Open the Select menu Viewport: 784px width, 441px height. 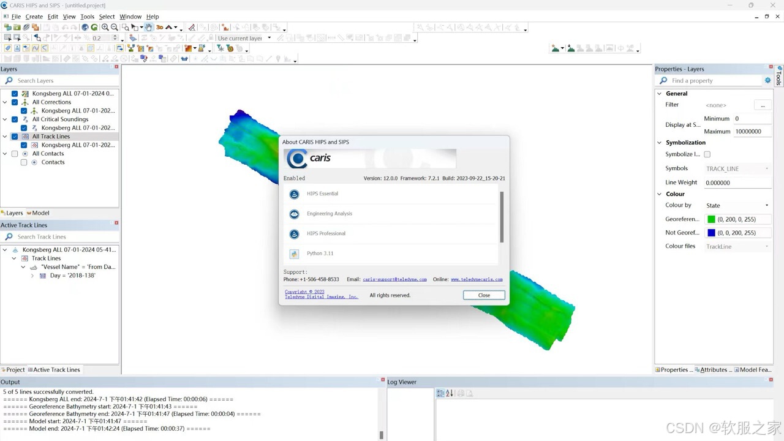click(107, 17)
